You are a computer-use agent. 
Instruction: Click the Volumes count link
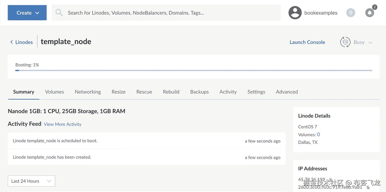tap(318, 135)
